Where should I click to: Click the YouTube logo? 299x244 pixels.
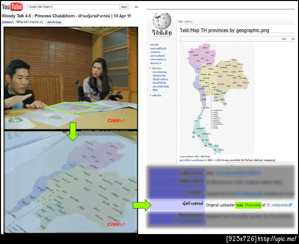12,7
